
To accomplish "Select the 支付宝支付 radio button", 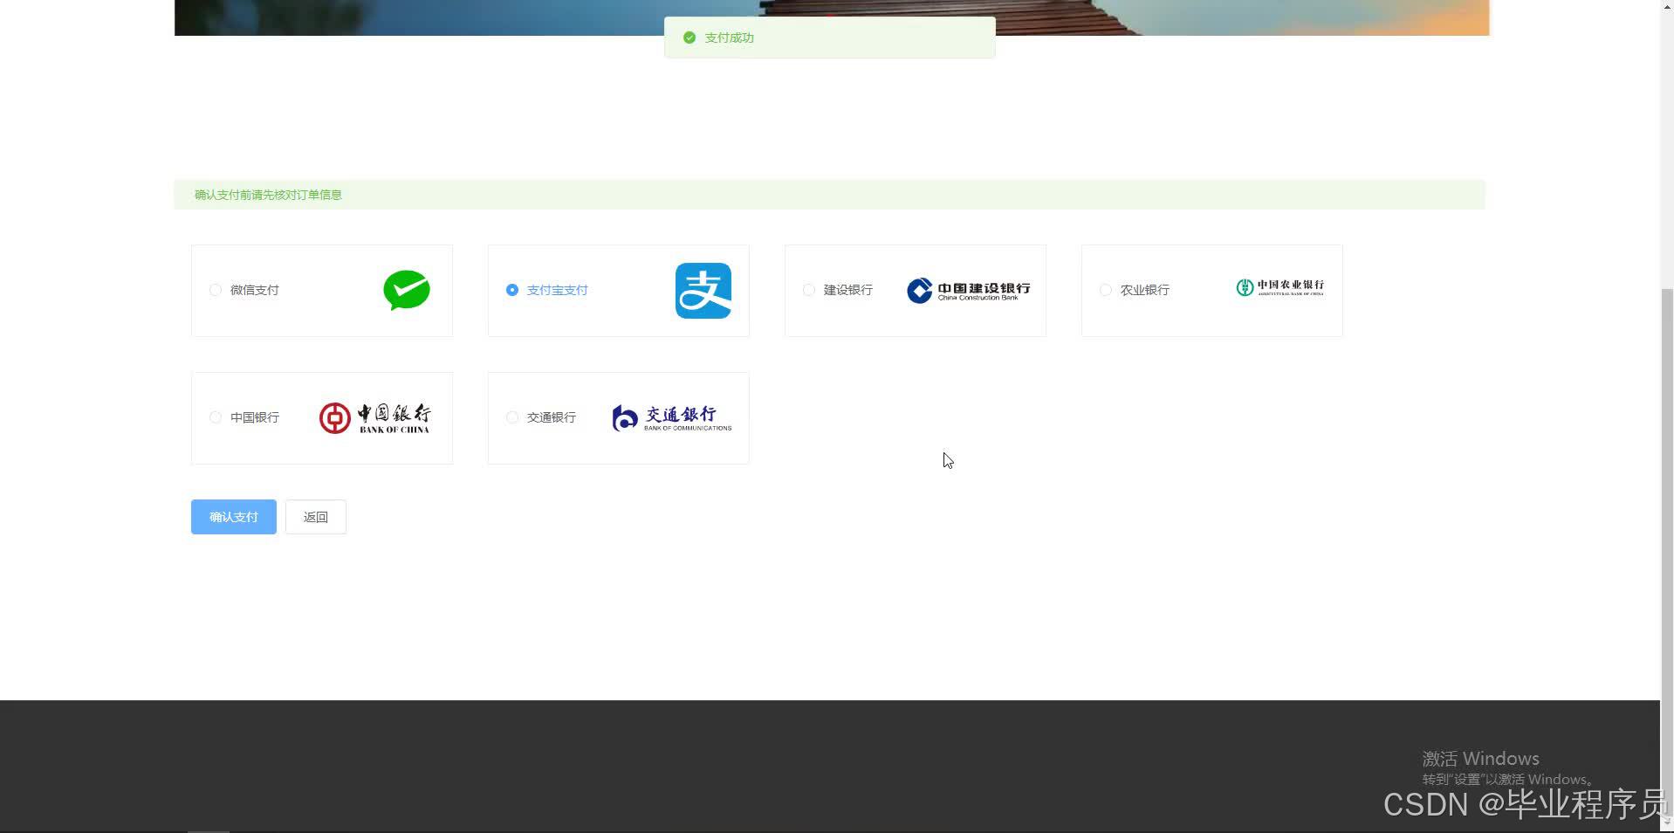I will point(512,290).
